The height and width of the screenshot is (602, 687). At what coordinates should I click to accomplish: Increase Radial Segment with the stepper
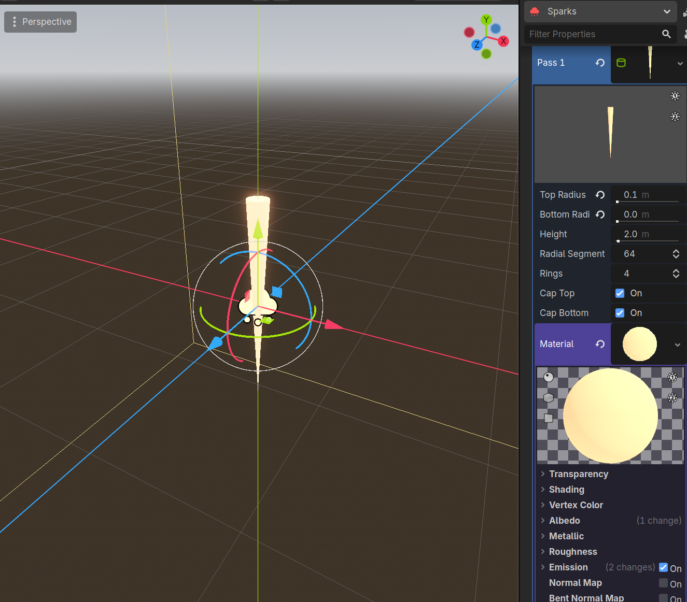(676, 251)
